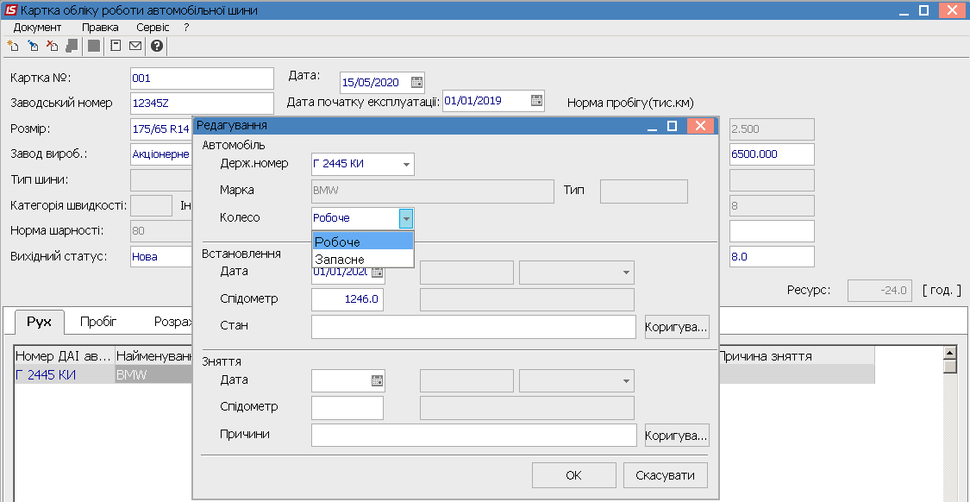Click the Заводський номер field 12345Z
970x502 pixels.
click(202, 104)
